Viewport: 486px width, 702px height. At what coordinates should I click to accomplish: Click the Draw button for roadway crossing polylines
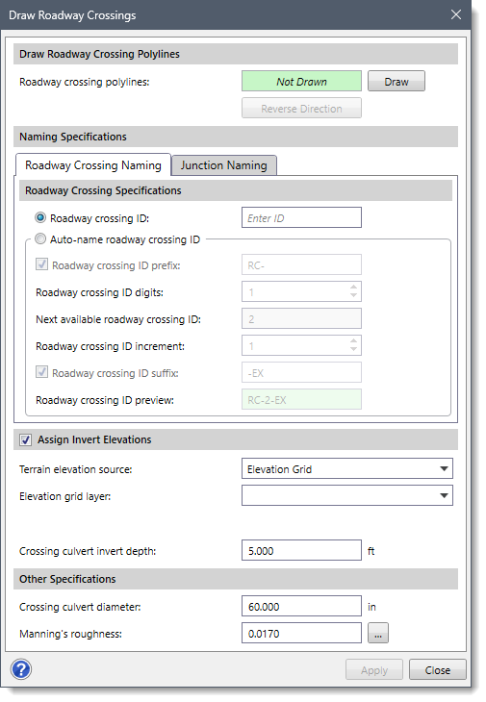pos(396,82)
